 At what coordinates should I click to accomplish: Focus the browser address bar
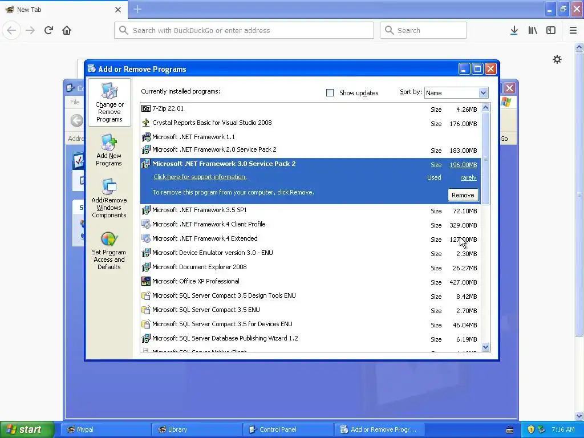[x=244, y=30]
